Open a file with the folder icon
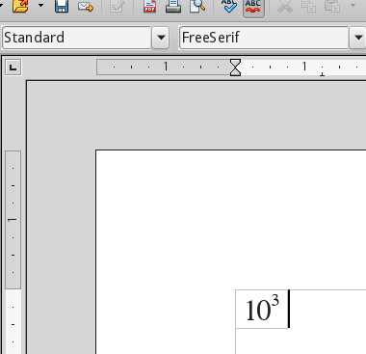This screenshot has height=354, width=366. point(20,6)
